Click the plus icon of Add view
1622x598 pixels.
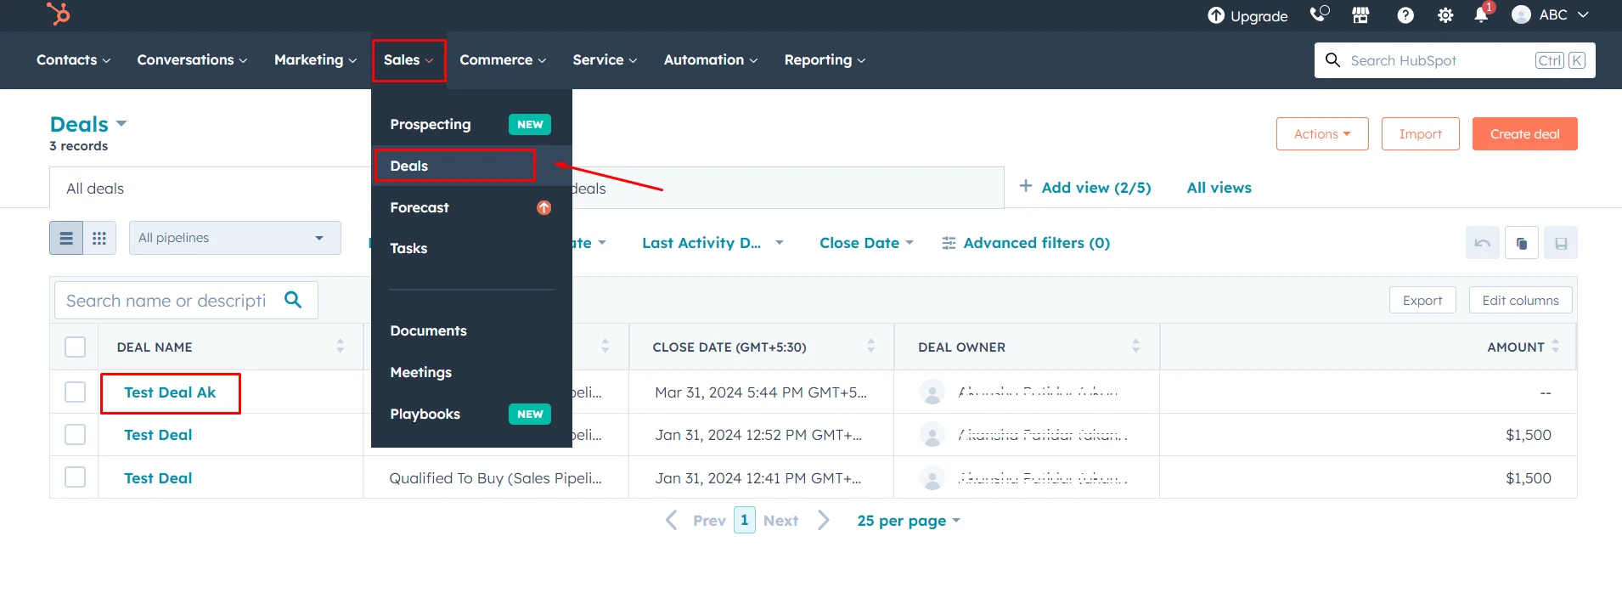click(1026, 186)
